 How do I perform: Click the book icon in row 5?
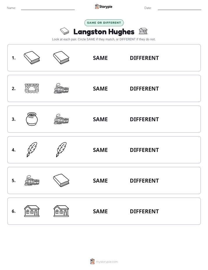coord(61,180)
